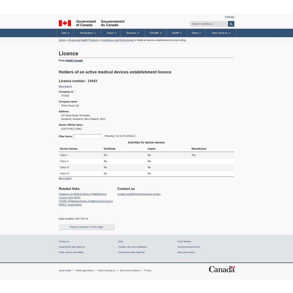Expand the Jobs menu
Screen dimensions: 293x293
(x=66, y=33)
